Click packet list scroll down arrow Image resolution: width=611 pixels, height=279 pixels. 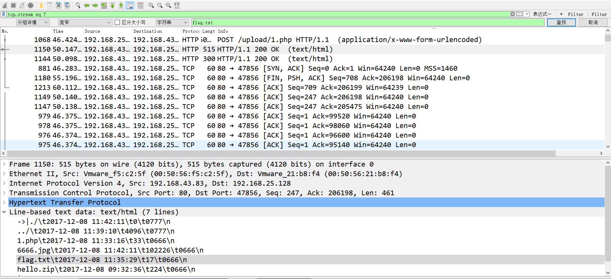coord(608,147)
